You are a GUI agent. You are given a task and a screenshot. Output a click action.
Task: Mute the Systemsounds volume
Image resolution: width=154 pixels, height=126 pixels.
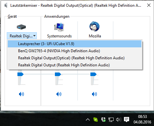click(59, 94)
